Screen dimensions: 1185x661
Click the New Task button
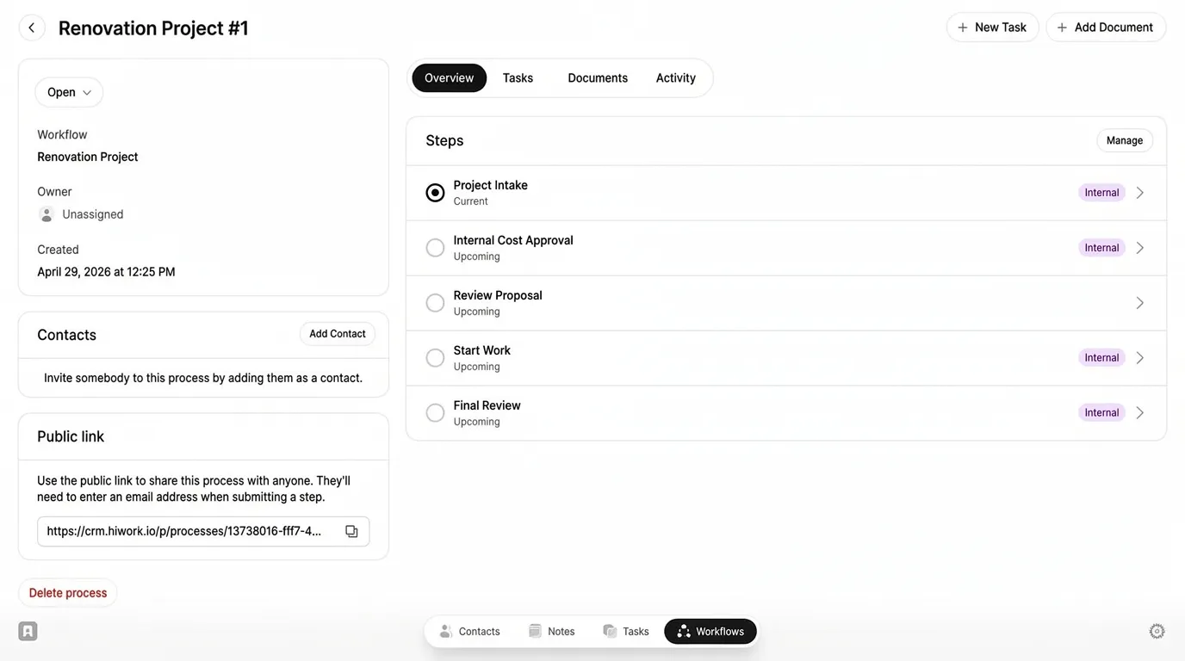click(992, 28)
